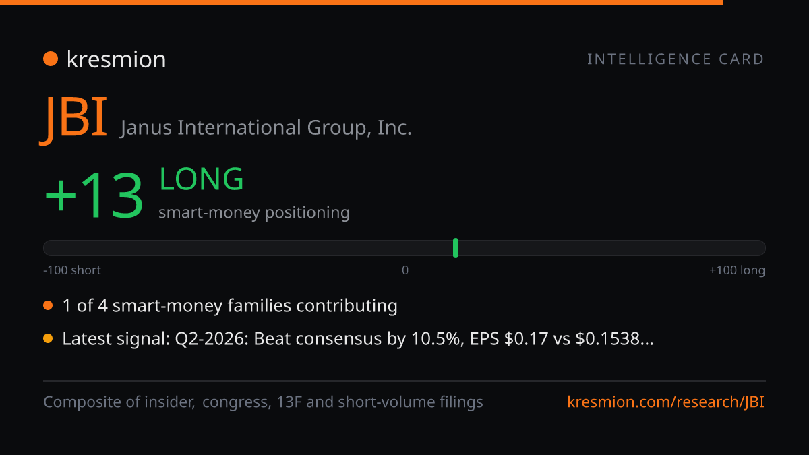Screen dimensions: 809x455
Task: Click the JBI ticker symbol
Action: 75,119
